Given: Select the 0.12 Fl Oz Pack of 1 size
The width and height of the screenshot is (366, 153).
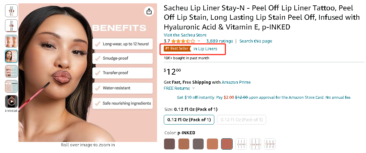Looking at the screenshot, I should (x=189, y=120).
